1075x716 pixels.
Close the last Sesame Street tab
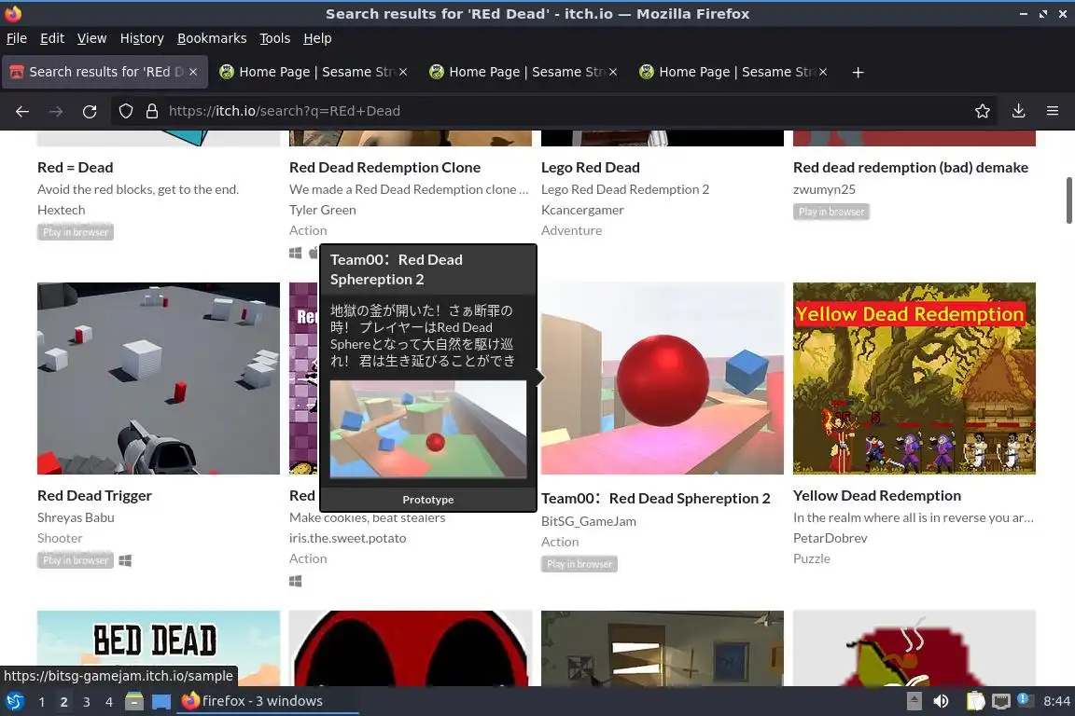coord(823,72)
